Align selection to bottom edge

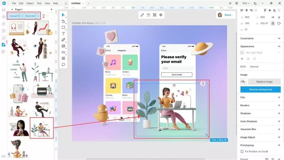(x=274, y=10)
